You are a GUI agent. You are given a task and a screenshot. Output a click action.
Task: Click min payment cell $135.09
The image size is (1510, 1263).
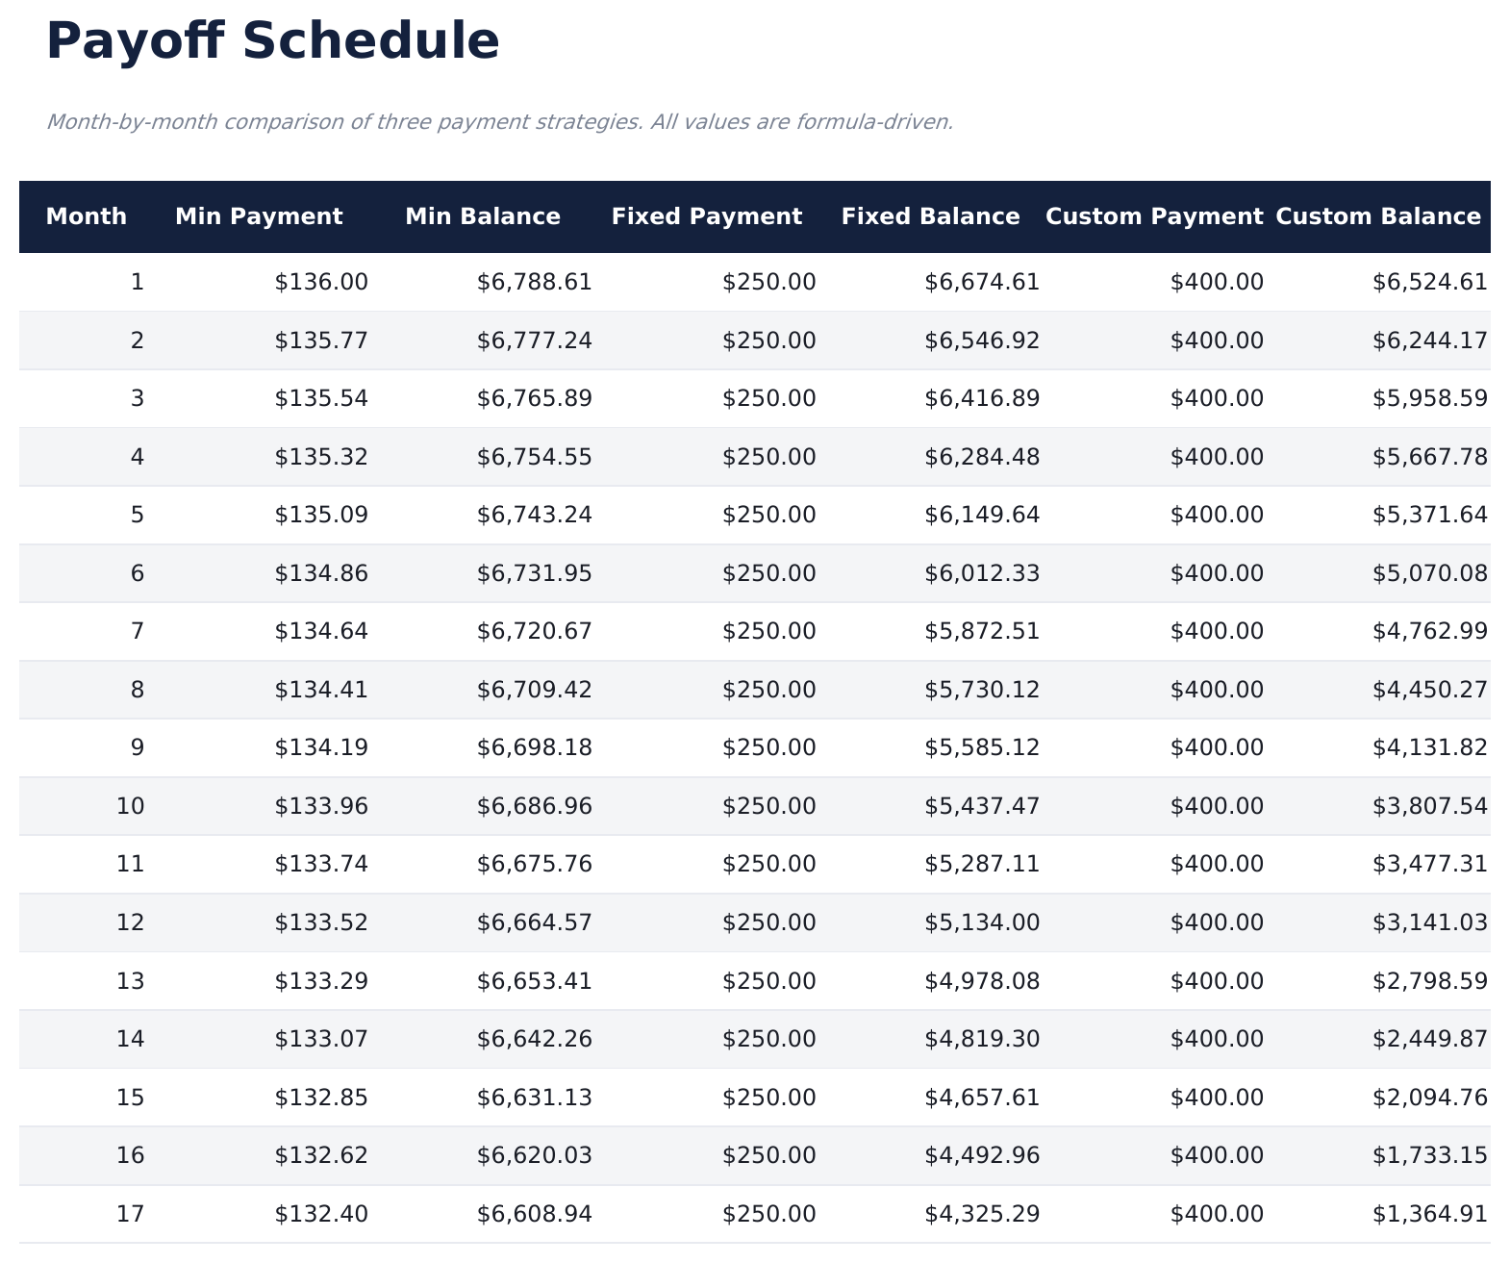pos(321,515)
